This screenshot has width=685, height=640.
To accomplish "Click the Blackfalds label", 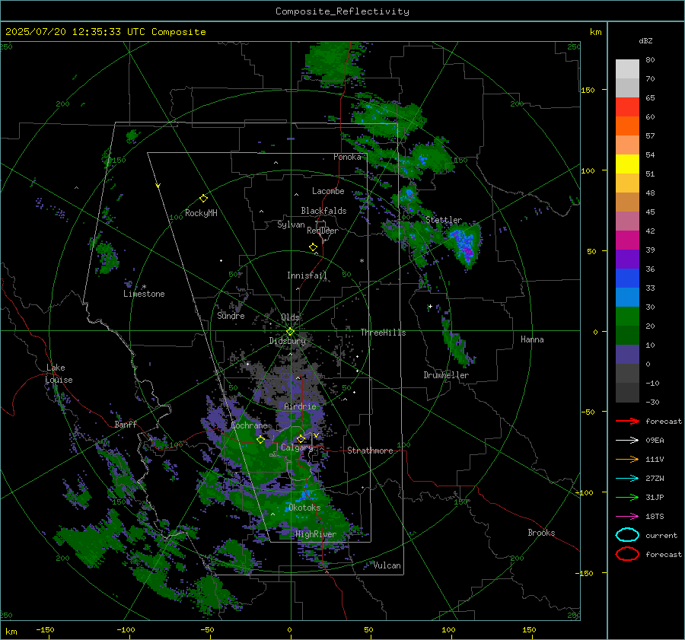I will pos(323,211).
